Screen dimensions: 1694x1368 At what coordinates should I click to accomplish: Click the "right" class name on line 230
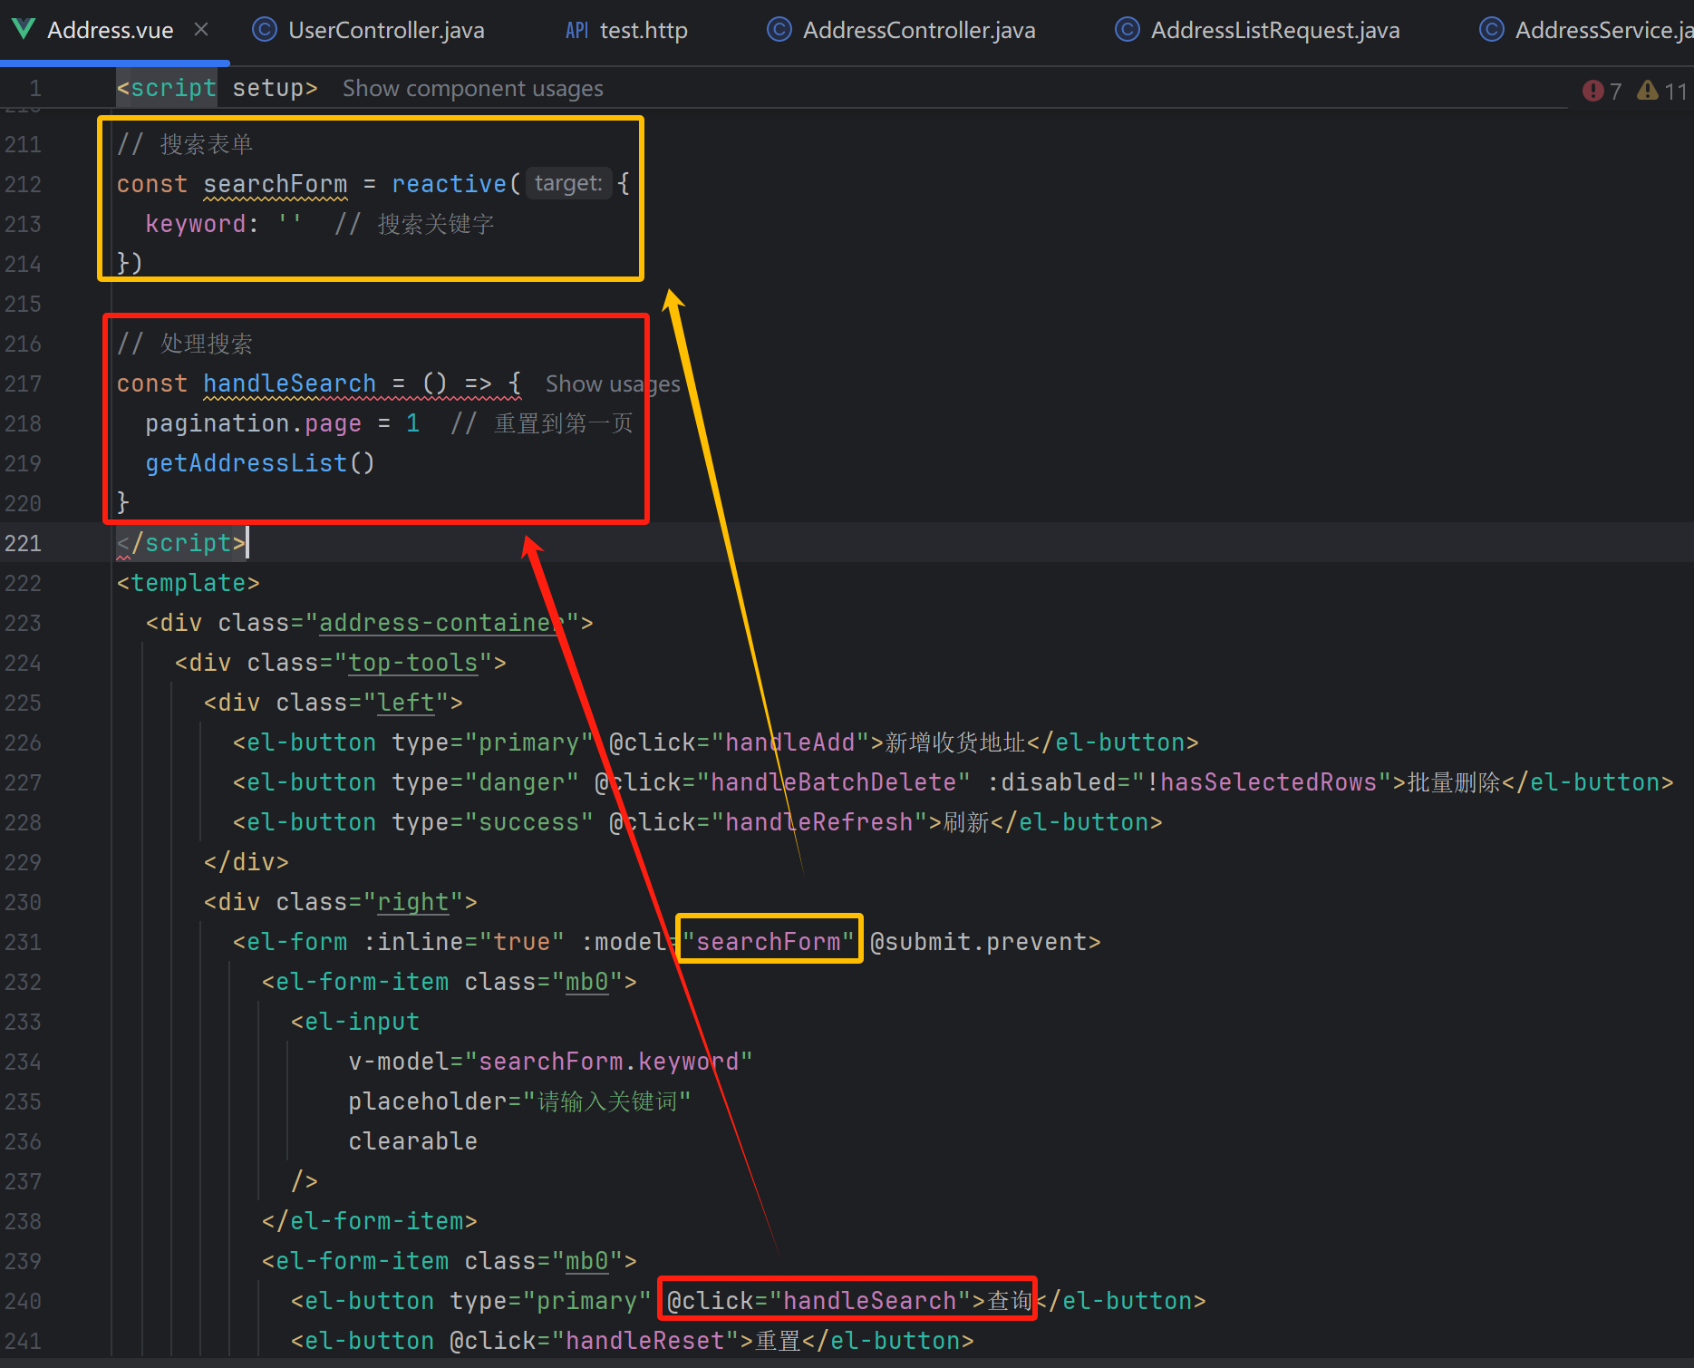pyautogui.click(x=413, y=902)
